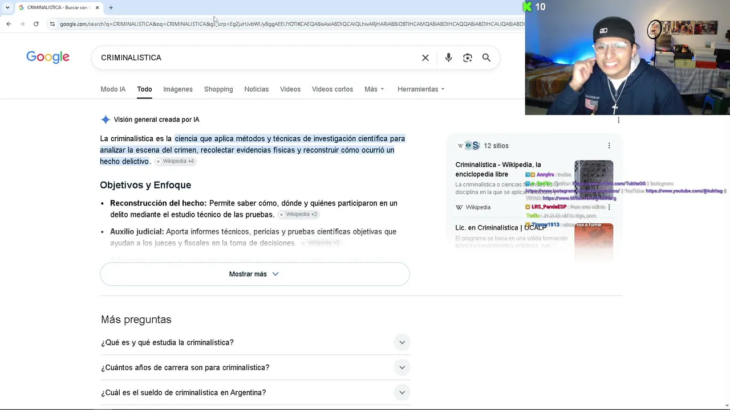Switch to the Videos tab
The width and height of the screenshot is (730, 410).
pyautogui.click(x=290, y=89)
